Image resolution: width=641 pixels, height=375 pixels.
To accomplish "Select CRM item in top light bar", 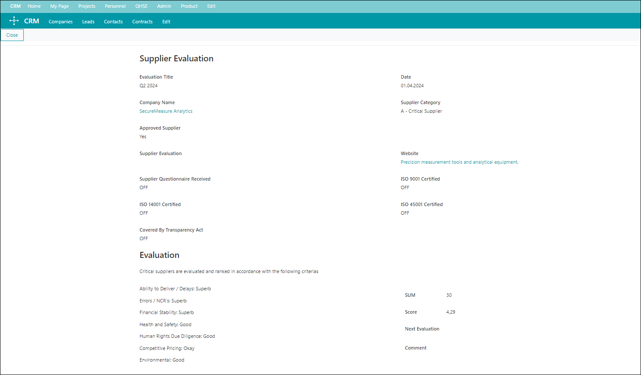I will 16,6.
